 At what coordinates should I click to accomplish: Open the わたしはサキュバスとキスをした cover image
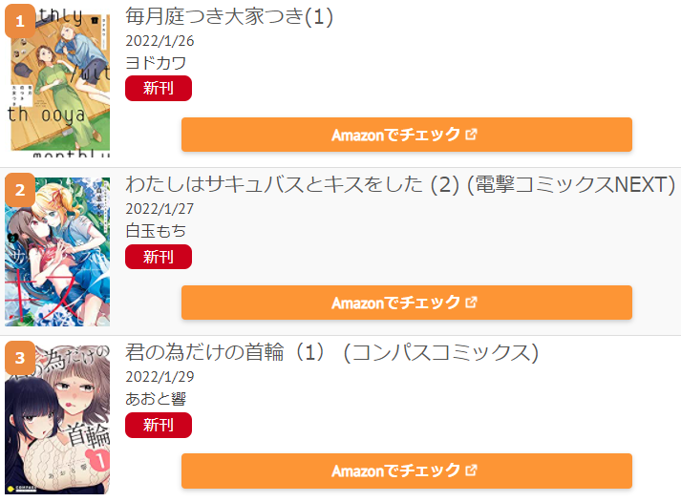(57, 252)
